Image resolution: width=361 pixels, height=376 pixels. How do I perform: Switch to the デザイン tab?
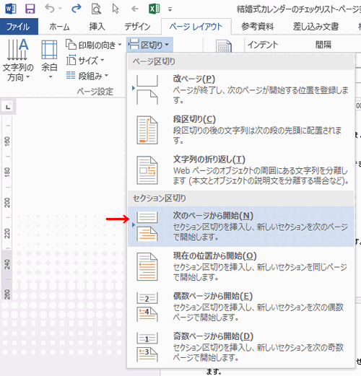point(137,27)
